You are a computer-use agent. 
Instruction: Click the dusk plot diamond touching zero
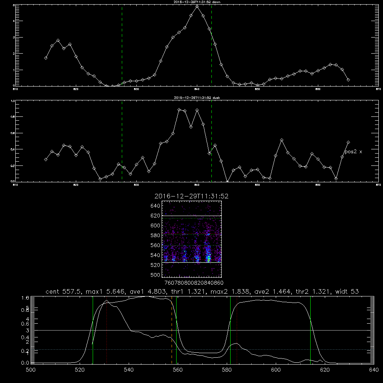coord(228,182)
